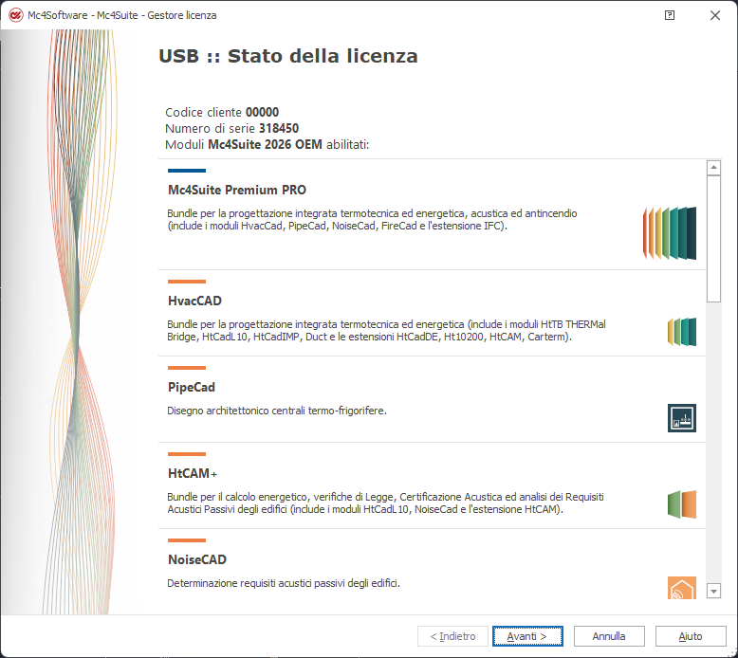Viewport: 738px width, 658px height.
Task: Open help with the Aiuto button
Action: click(x=691, y=636)
